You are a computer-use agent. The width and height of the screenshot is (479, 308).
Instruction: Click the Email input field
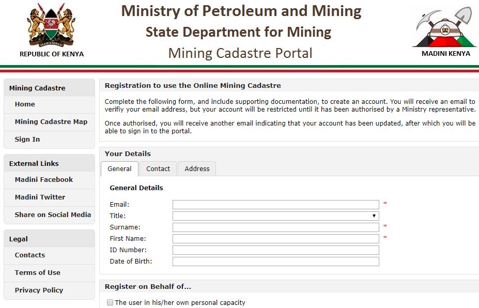click(x=275, y=205)
